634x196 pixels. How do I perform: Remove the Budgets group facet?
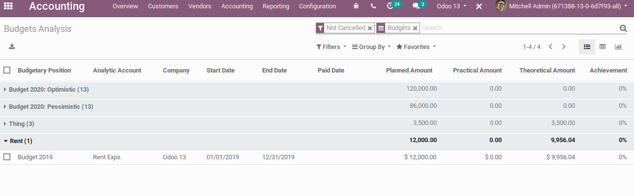click(x=415, y=28)
